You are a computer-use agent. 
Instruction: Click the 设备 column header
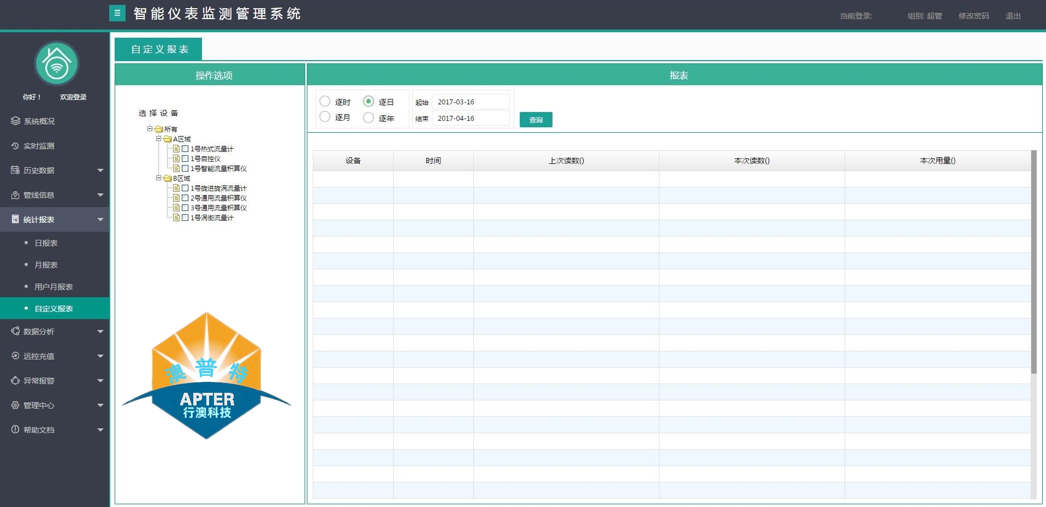pos(353,161)
